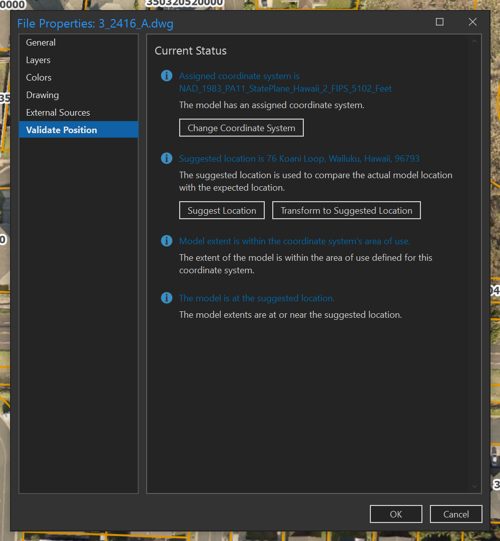Select the Validate Position section
The height and width of the screenshot is (541, 500).
pos(61,130)
